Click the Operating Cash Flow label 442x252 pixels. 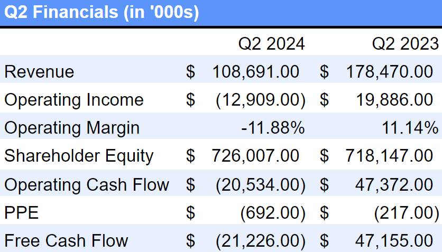coord(87,184)
